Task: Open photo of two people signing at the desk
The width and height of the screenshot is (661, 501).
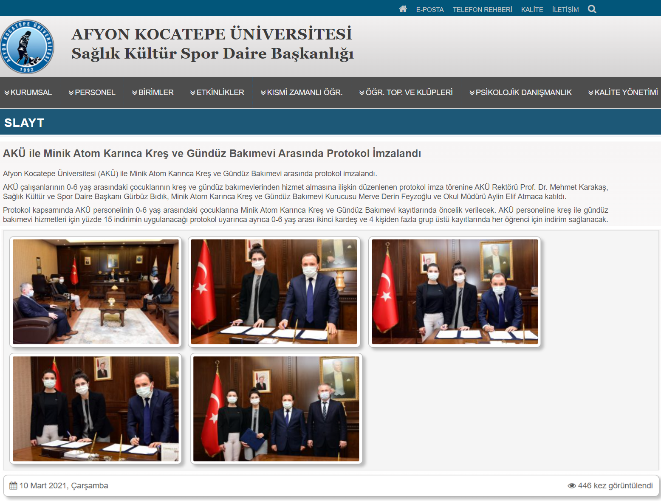Action: click(274, 292)
